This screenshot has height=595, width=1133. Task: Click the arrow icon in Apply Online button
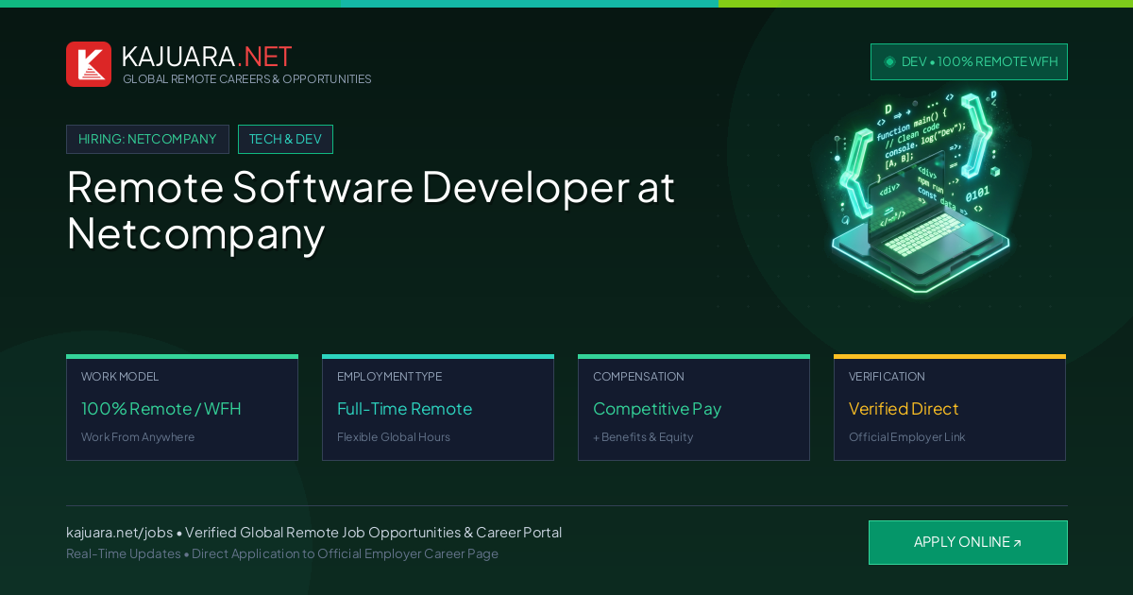(1017, 543)
